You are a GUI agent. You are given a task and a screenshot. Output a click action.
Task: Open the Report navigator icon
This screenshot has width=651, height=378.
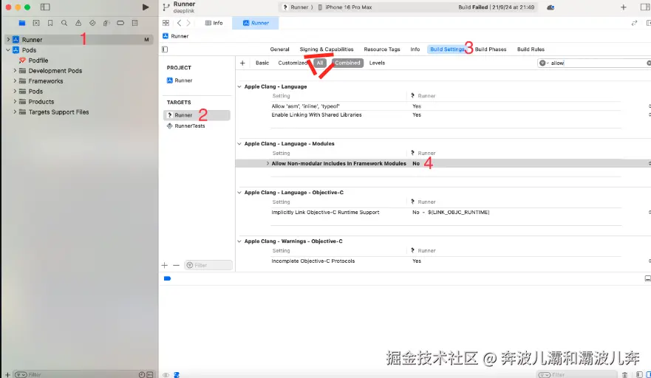tap(134, 23)
